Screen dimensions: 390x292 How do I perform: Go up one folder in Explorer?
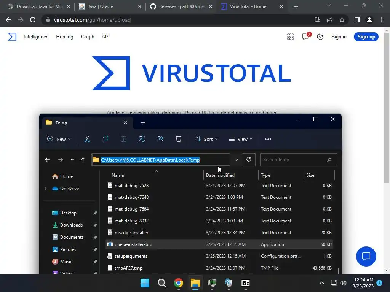pos(83,160)
